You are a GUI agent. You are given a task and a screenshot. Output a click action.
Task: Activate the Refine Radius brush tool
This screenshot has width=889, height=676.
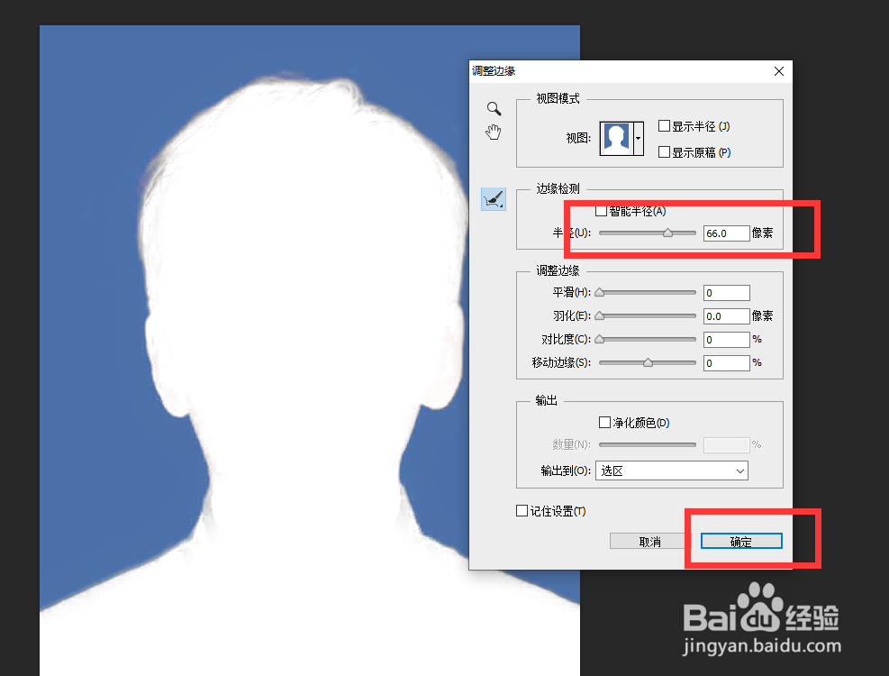point(492,198)
